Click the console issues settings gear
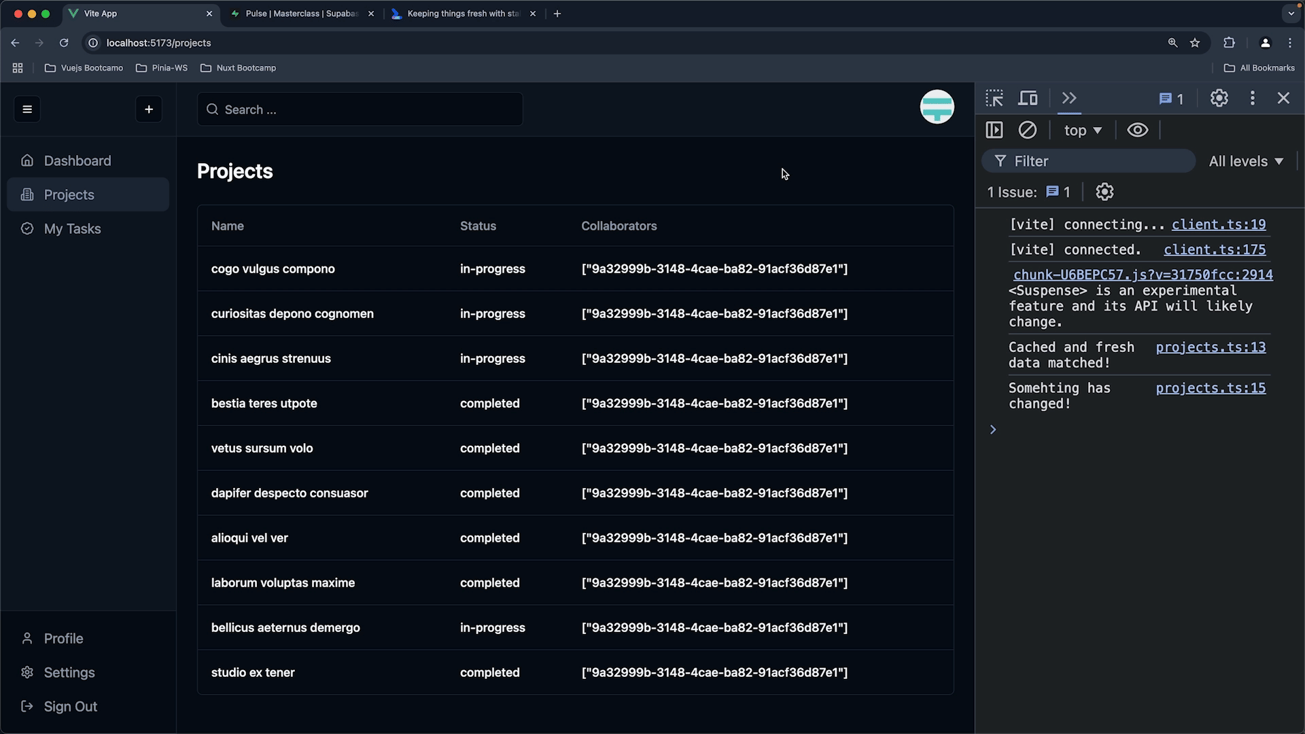The height and width of the screenshot is (734, 1305). click(1104, 192)
